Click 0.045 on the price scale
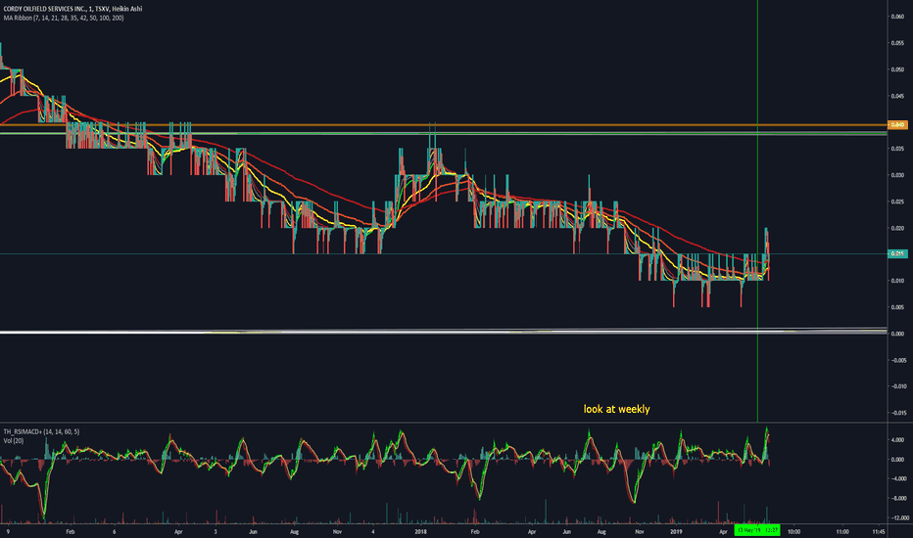This screenshot has width=913, height=538. [897, 96]
